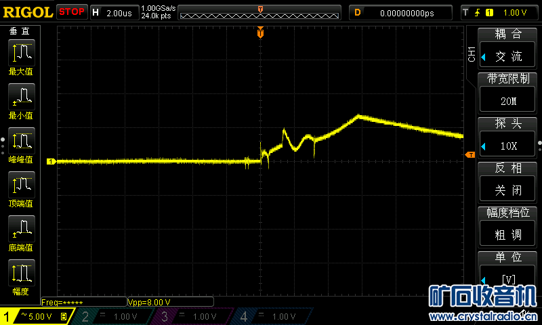Click the trigger level T marker at right edge
This screenshot has width=542, height=325.
(470, 155)
